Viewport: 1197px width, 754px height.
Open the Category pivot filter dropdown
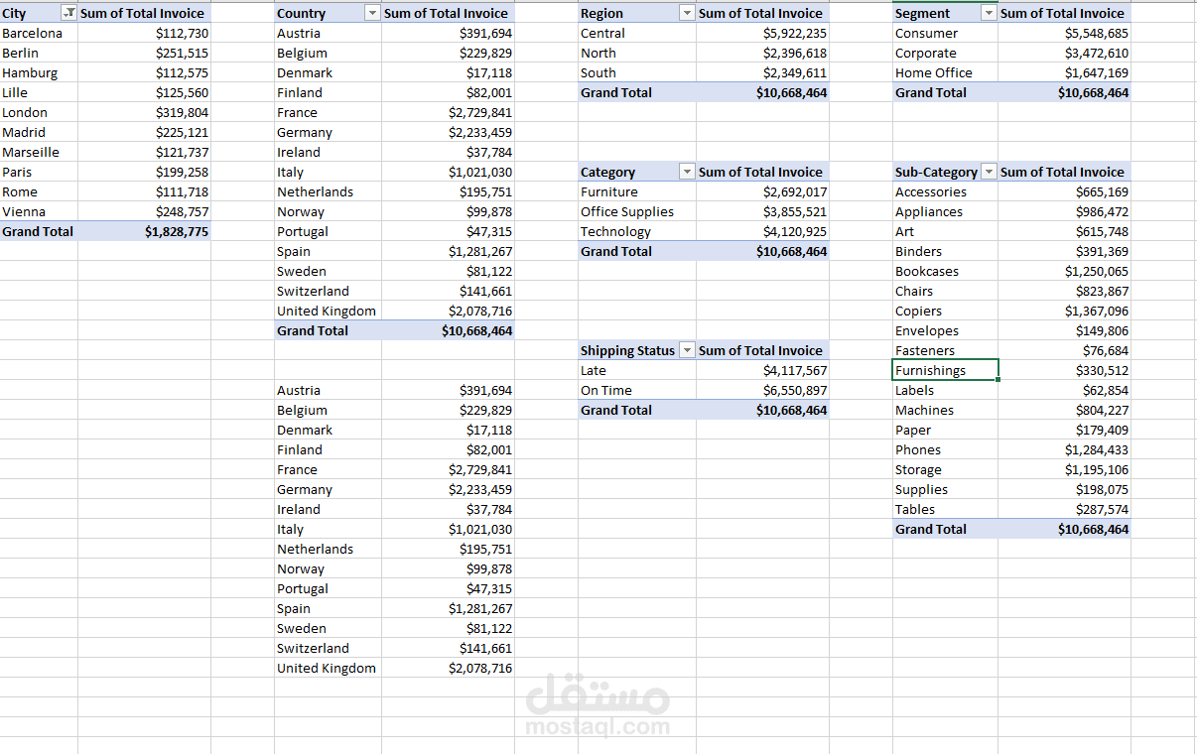pos(687,172)
